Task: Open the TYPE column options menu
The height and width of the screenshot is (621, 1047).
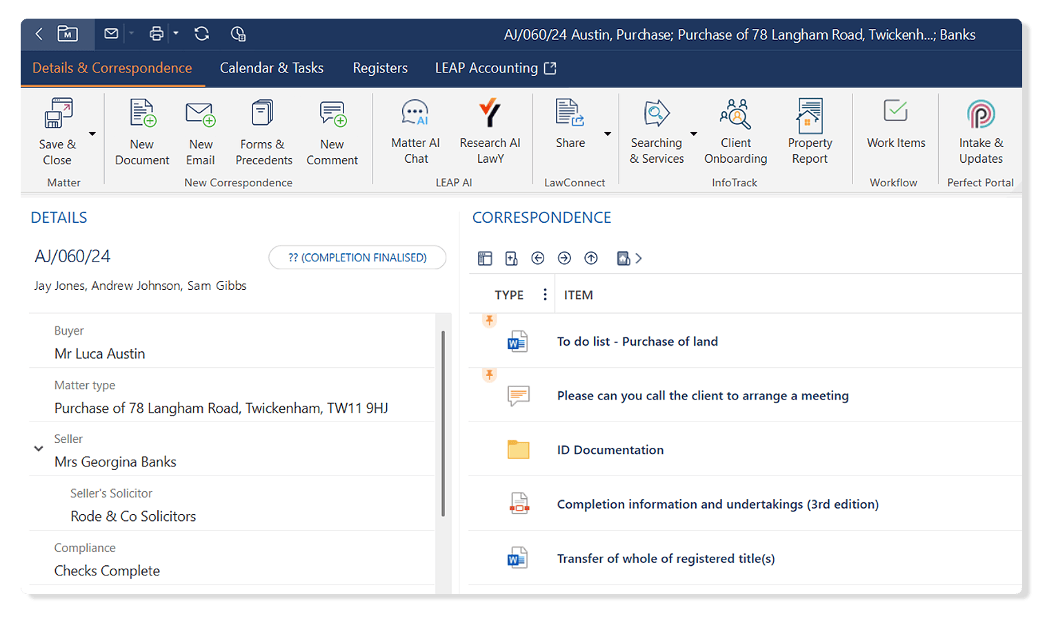Action: pos(545,295)
